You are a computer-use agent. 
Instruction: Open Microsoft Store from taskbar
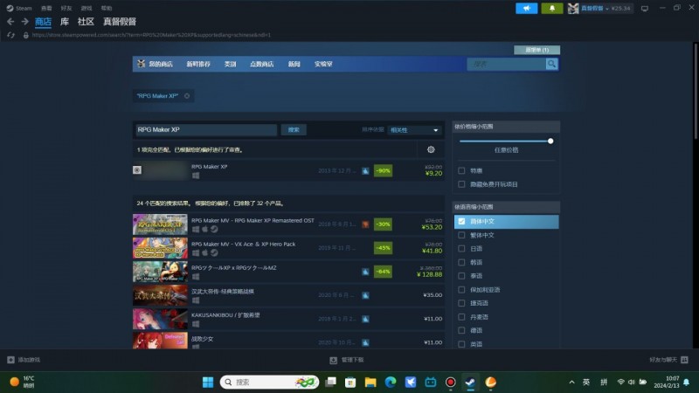(350, 382)
